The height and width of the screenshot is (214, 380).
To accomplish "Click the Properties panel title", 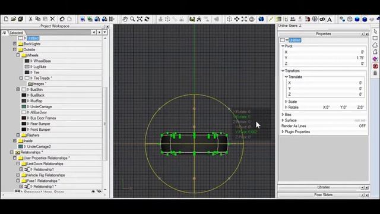I will (x=323, y=34).
